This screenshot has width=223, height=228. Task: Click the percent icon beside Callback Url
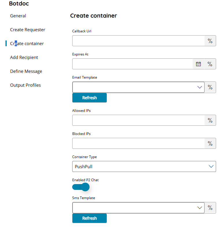click(x=210, y=41)
